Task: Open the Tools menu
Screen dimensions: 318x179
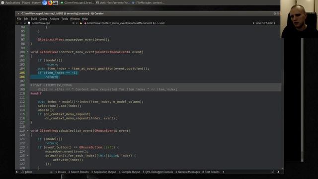Action: click(x=65, y=19)
